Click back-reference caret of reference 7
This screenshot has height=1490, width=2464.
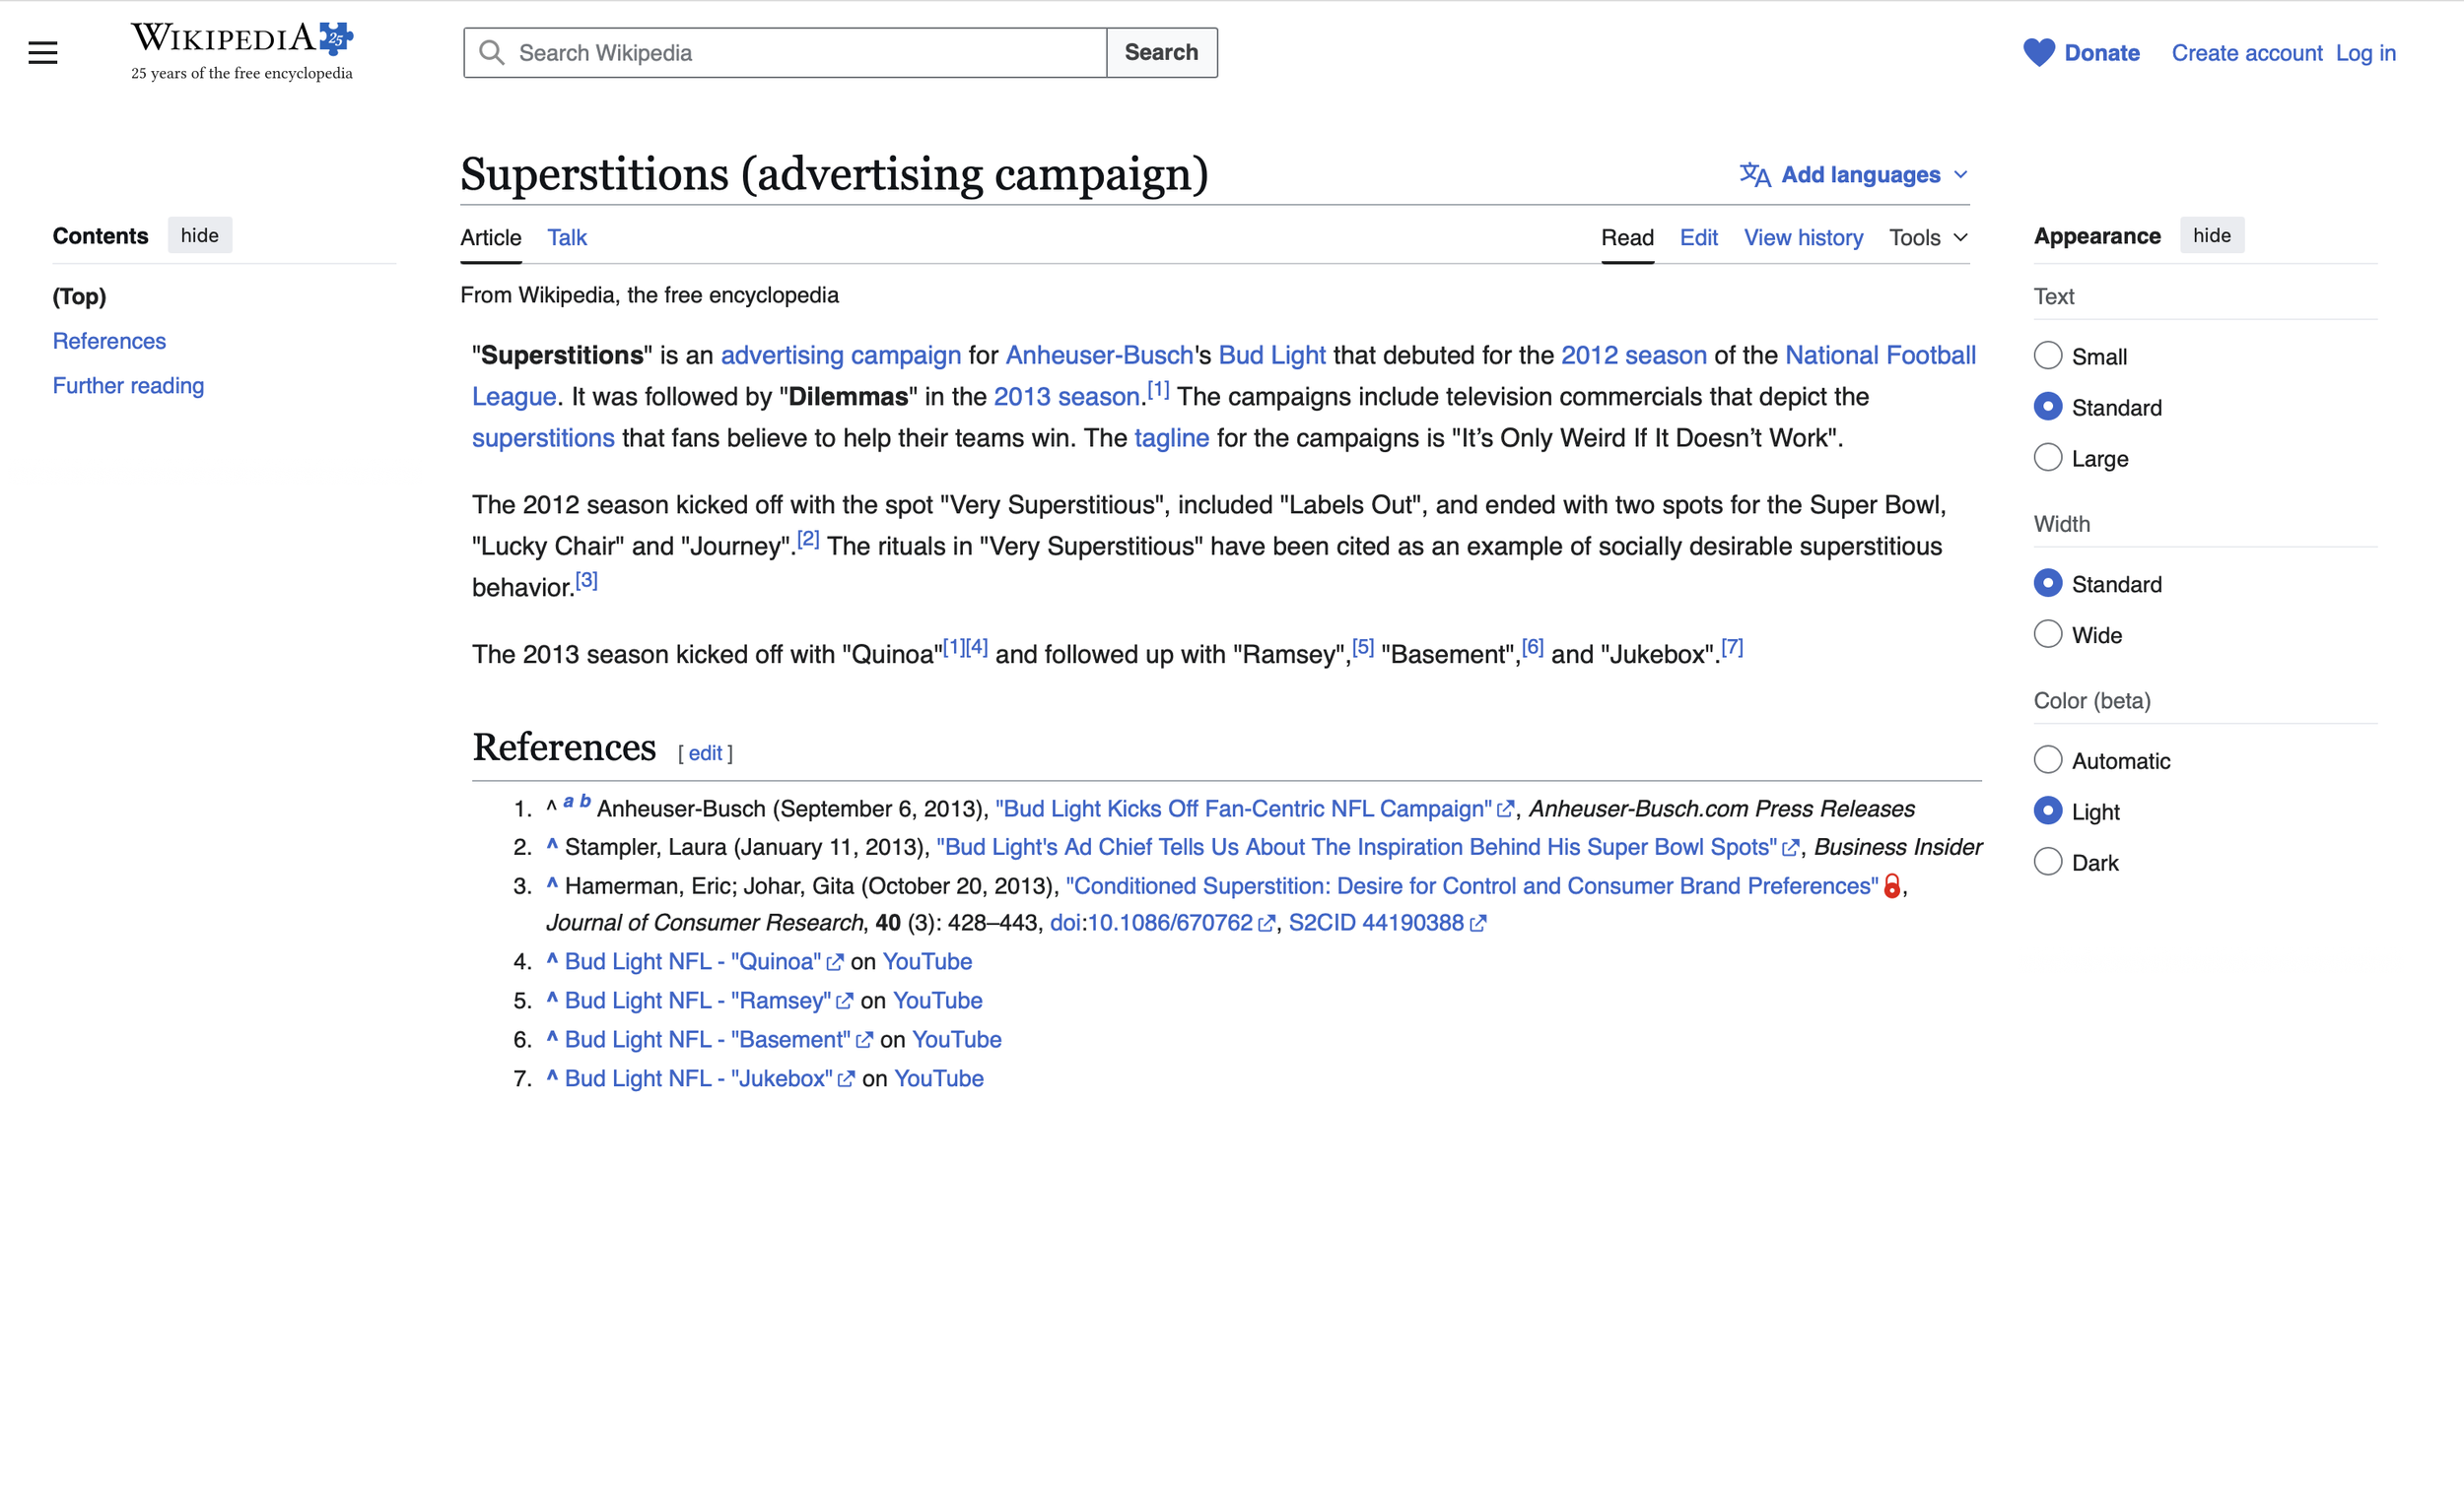pyautogui.click(x=552, y=1077)
